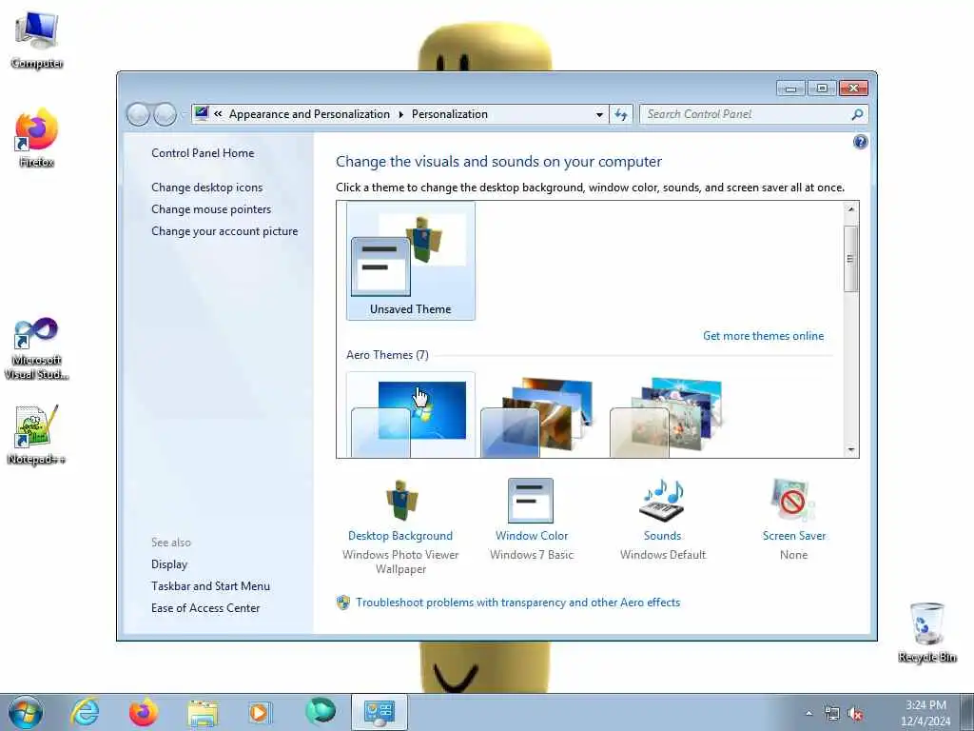Click the Screen Saver icon
Image resolution: width=974 pixels, height=731 pixels.
792,500
